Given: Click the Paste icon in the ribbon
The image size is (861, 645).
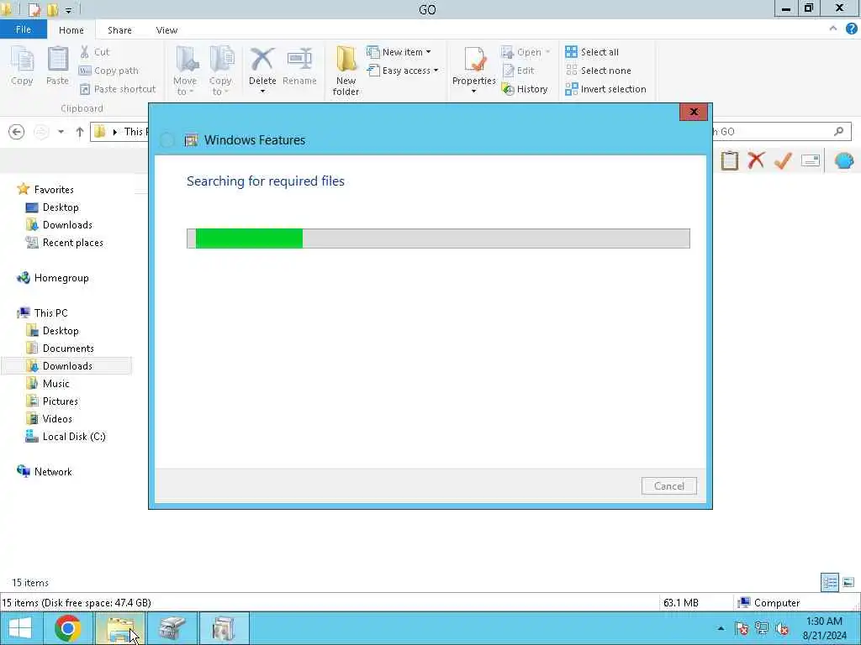Looking at the screenshot, I should click(x=57, y=66).
